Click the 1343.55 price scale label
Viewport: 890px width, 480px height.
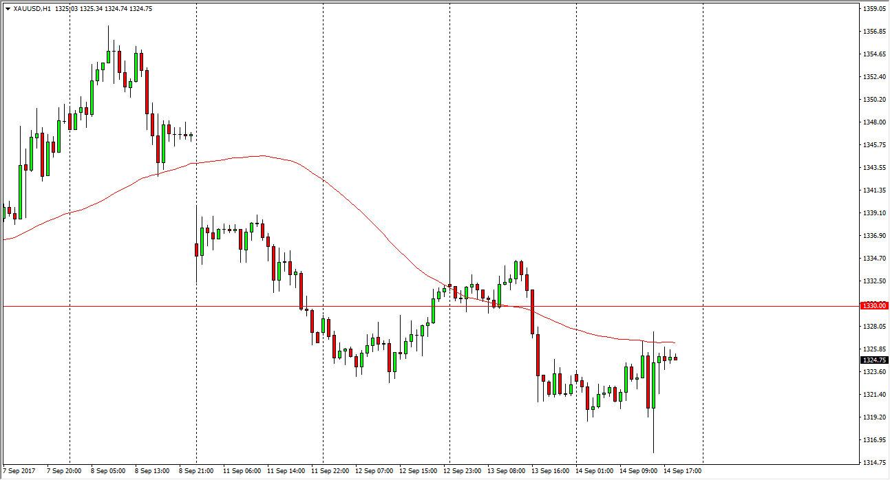tap(874, 168)
